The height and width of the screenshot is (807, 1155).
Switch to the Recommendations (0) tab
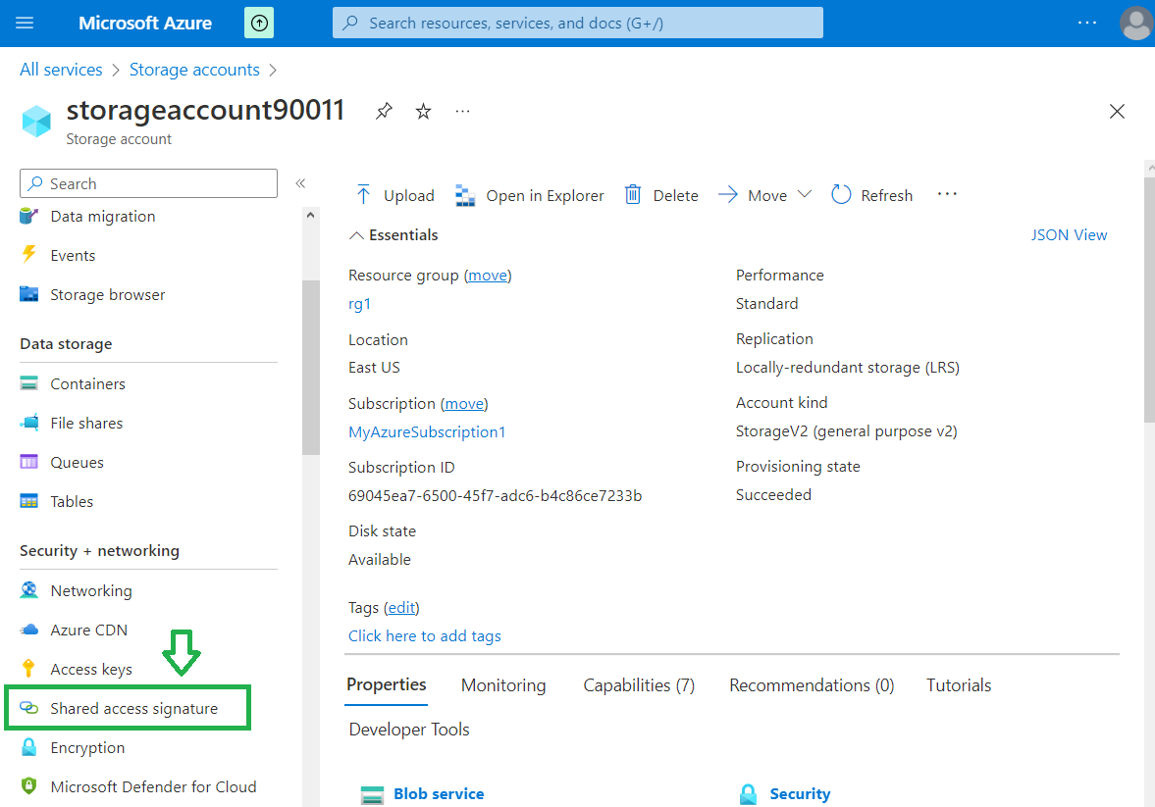coord(812,685)
